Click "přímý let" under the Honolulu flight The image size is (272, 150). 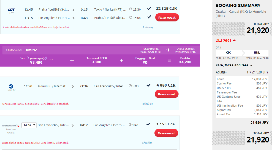tap(147, 104)
